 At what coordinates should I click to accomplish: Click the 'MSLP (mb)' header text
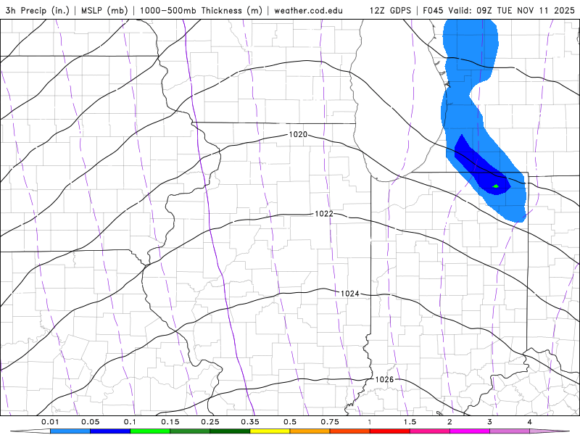(104, 10)
